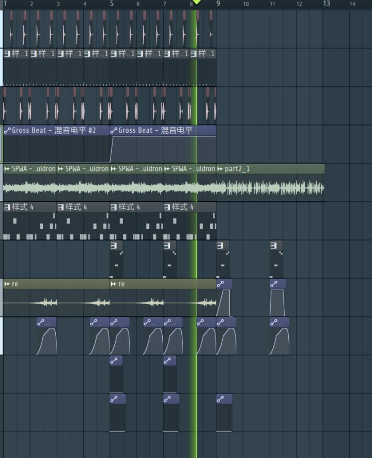
Task: Open pattern icon of 样..1 clip at bar 8
Action: [193, 54]
